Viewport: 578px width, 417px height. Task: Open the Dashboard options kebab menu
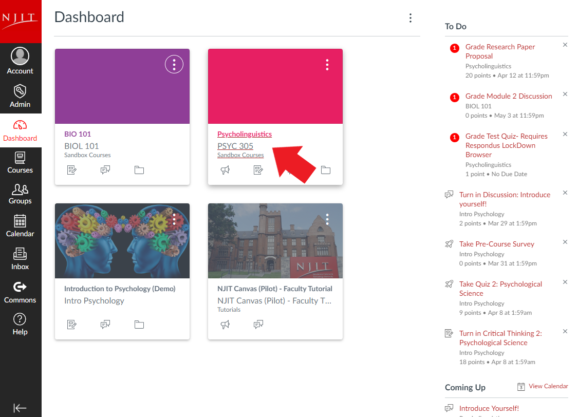(x=411, y=17)
